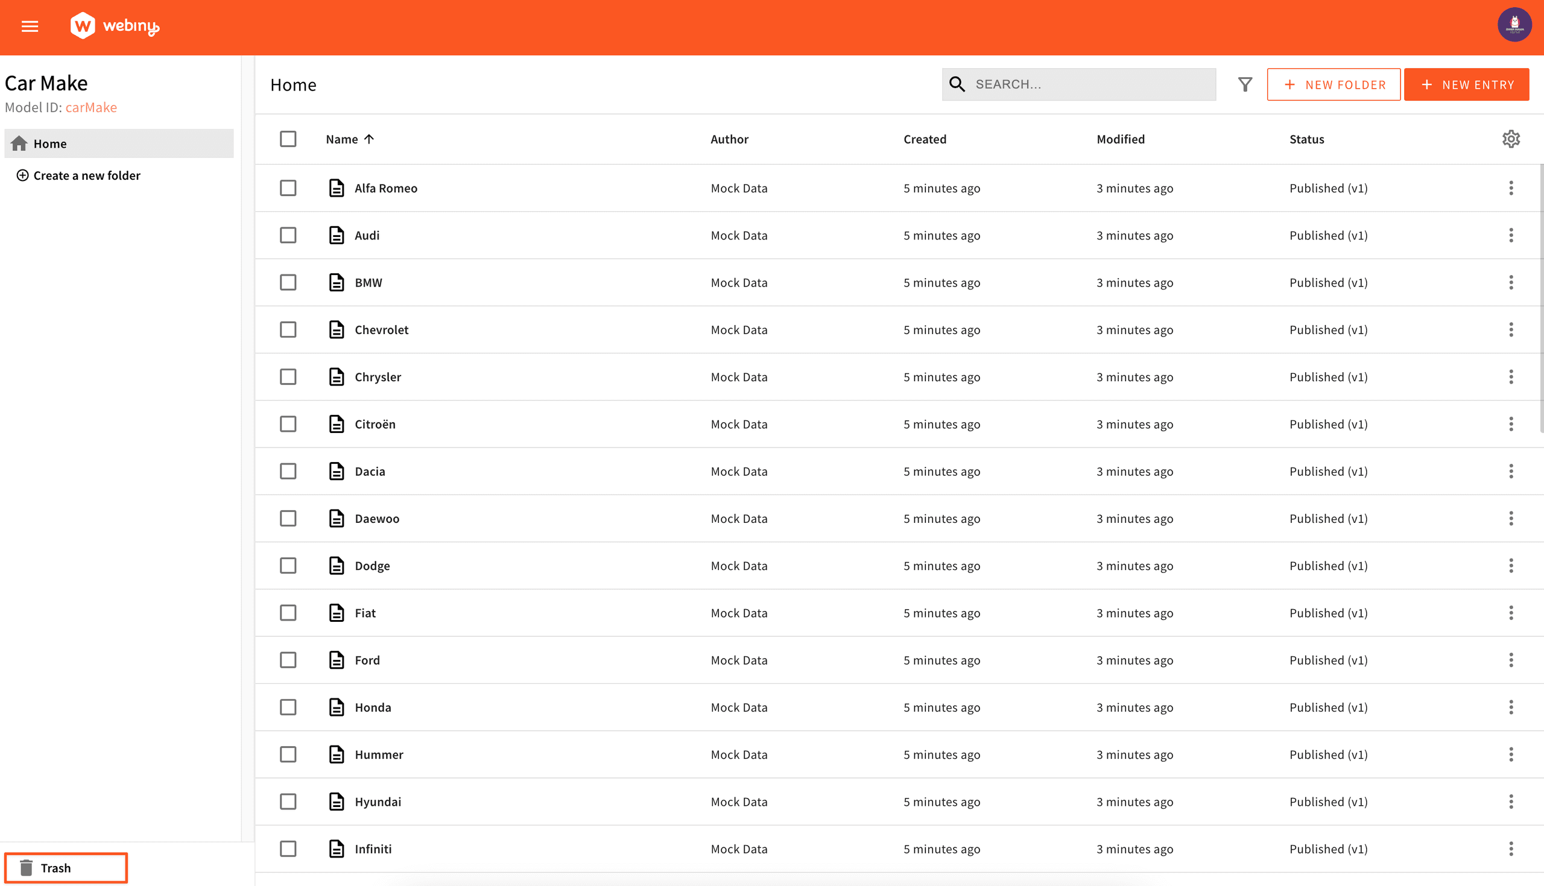Open the Dacia row three-dot menu
This screenshot has height=886, width=1544.
(1511, 472)
